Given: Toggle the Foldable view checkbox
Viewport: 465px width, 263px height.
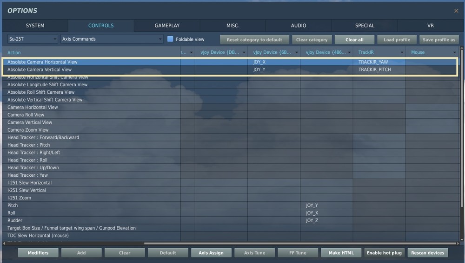Looking at the screenshot, I should coord(170,39).
